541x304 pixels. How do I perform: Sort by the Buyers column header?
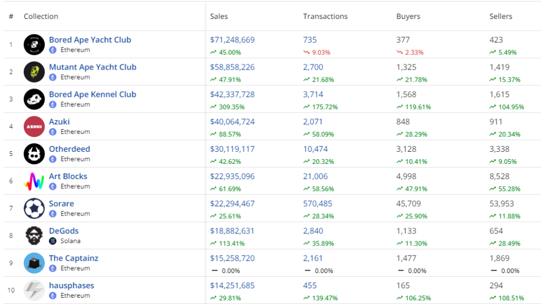(408, 16)
